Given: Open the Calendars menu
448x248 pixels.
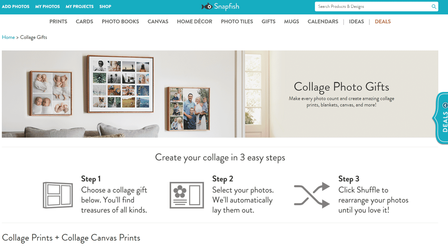Looking at the screenshot, I should click(323, 21).
